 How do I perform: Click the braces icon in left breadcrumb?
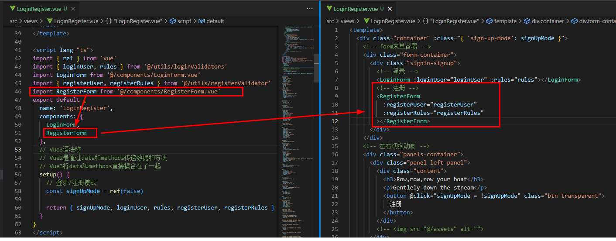(109, 21)
